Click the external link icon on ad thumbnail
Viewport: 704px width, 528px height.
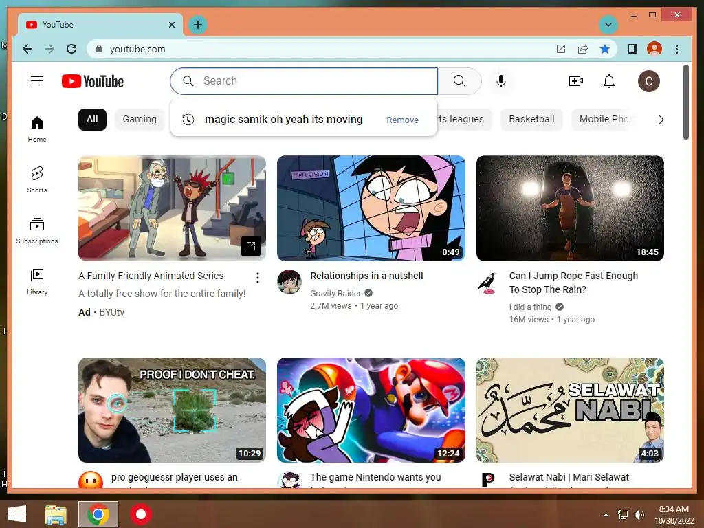pyautogui.click(x=251, y=245)
